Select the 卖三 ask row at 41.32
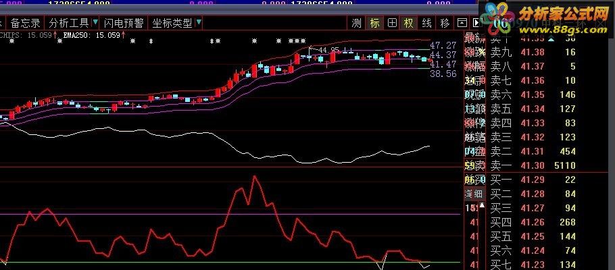The image size is (615, 270). 533,137
